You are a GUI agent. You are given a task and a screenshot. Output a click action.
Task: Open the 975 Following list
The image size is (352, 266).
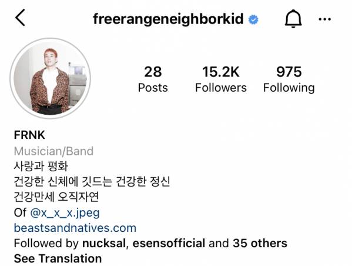(289, 79)
